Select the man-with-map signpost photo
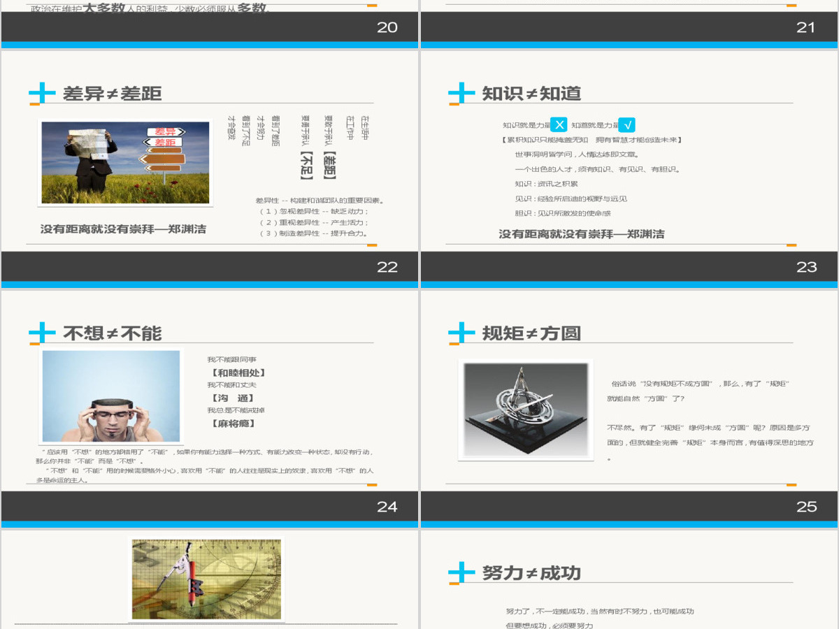The image size is (839, 629). [125, 163]
